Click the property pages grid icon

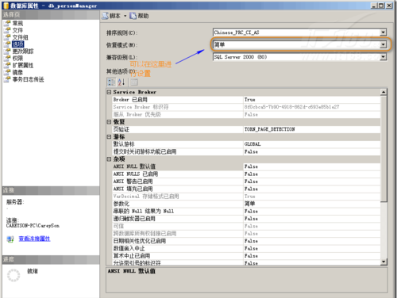134,82
